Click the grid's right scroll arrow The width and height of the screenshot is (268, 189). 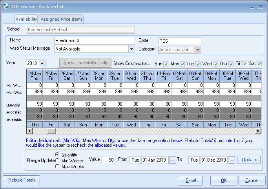click(x=258, y=131)
